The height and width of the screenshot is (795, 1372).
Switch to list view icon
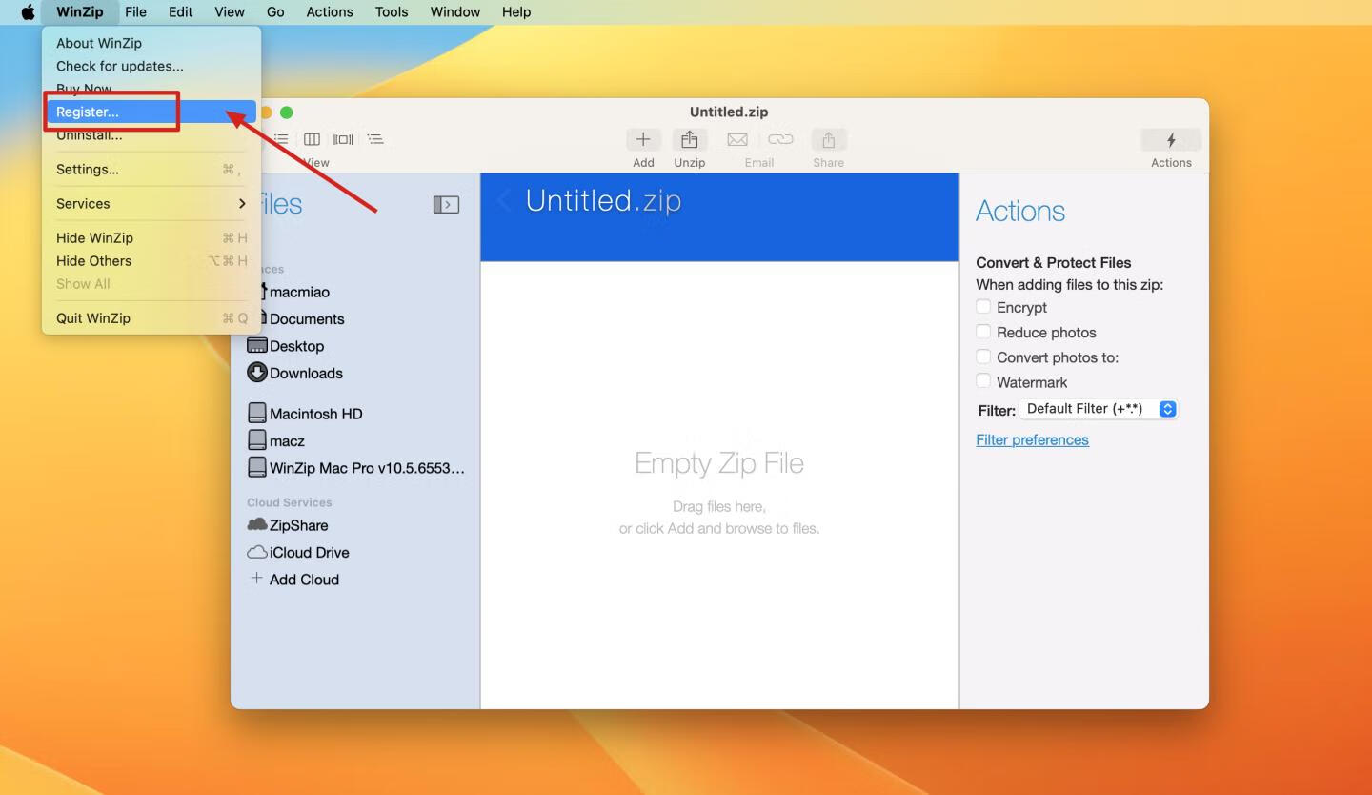pyautogui.click(x=281, y=139)
